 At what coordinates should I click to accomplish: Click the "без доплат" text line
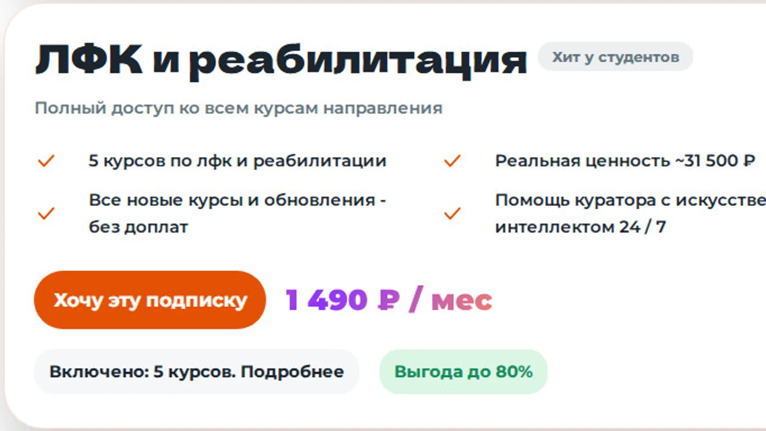[138, 227]
